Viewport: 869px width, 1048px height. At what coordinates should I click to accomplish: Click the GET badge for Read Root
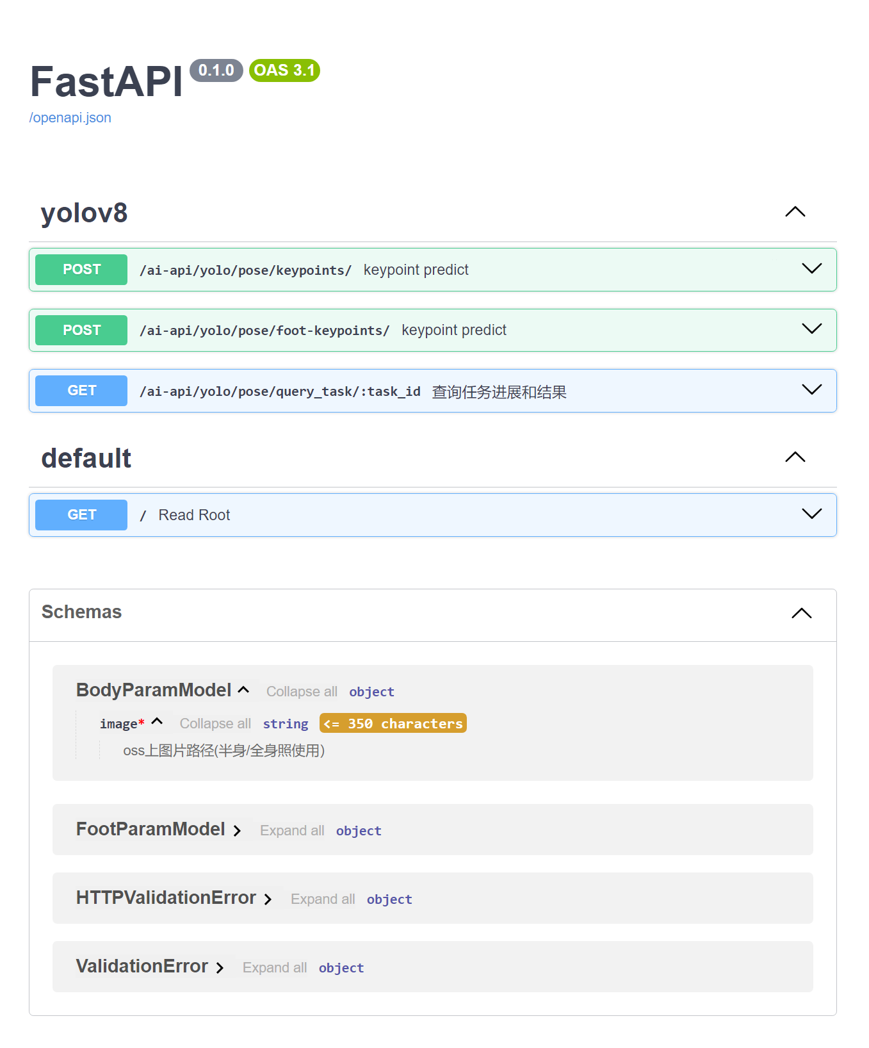pos(81,515)
